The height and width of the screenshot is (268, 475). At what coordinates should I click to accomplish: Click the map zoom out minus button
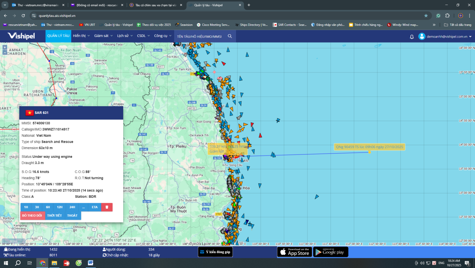point(5,53)
